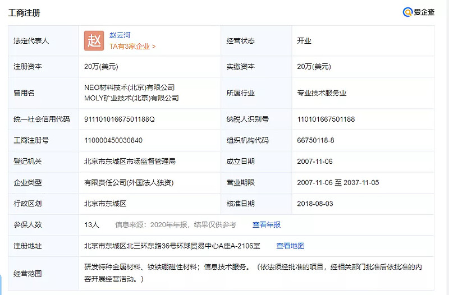Select the 统一社会信用代码 label
Image resolution: width=449 pixels, height=295 pixels.
pyautogui.click(x=42, y=119)
